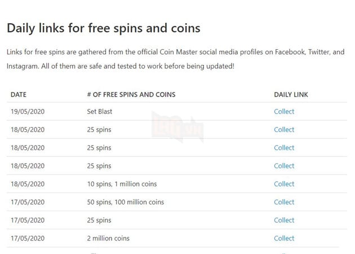
Task: Open the Collect link for Set Blast
Action: coord(284,111)
